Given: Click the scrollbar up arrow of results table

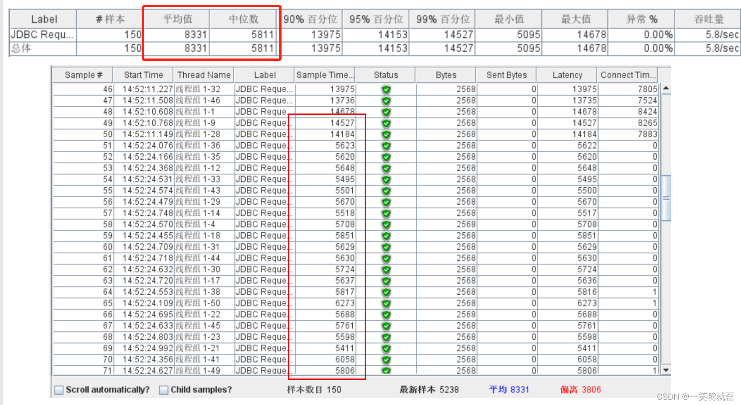Looking at the screenshot, I should (665, 89).
